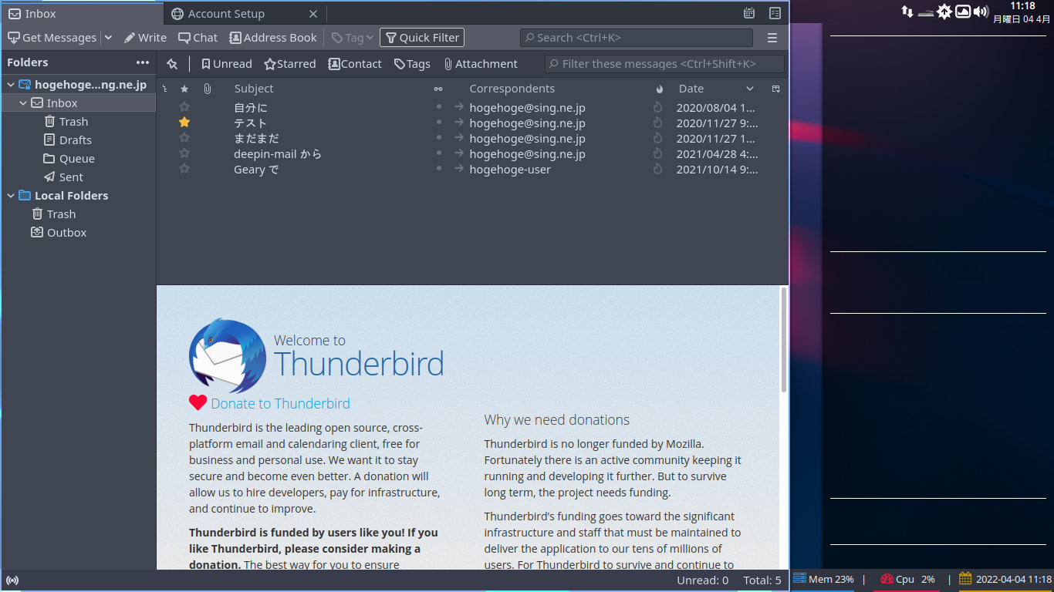Open the Tasks tab icon
Image resolution: width=1054 pixels, height=592 pixels.
[775, 13]
